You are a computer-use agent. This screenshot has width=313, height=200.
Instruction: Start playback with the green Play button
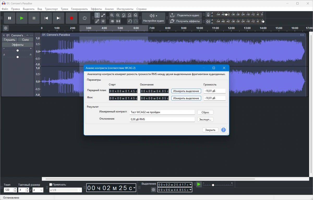(x=22, y=18)
